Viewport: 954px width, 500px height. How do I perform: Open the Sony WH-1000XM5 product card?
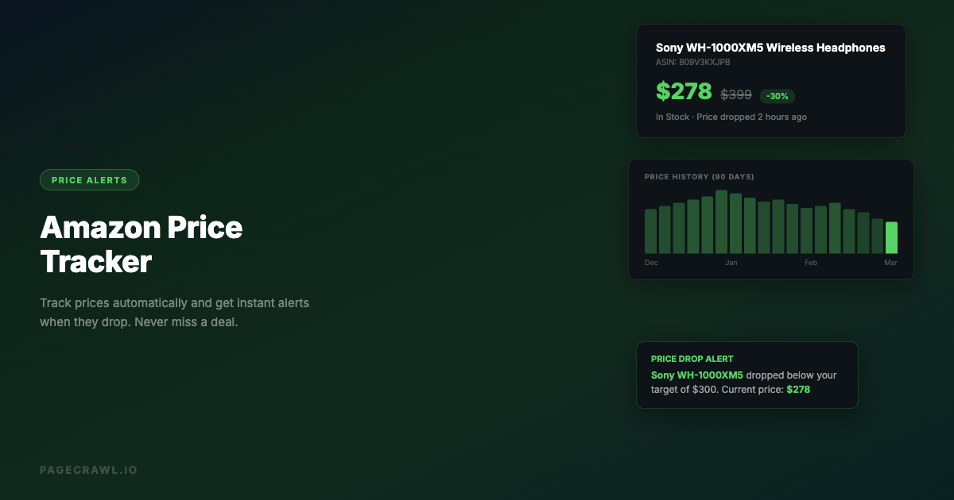pos(770,80)
